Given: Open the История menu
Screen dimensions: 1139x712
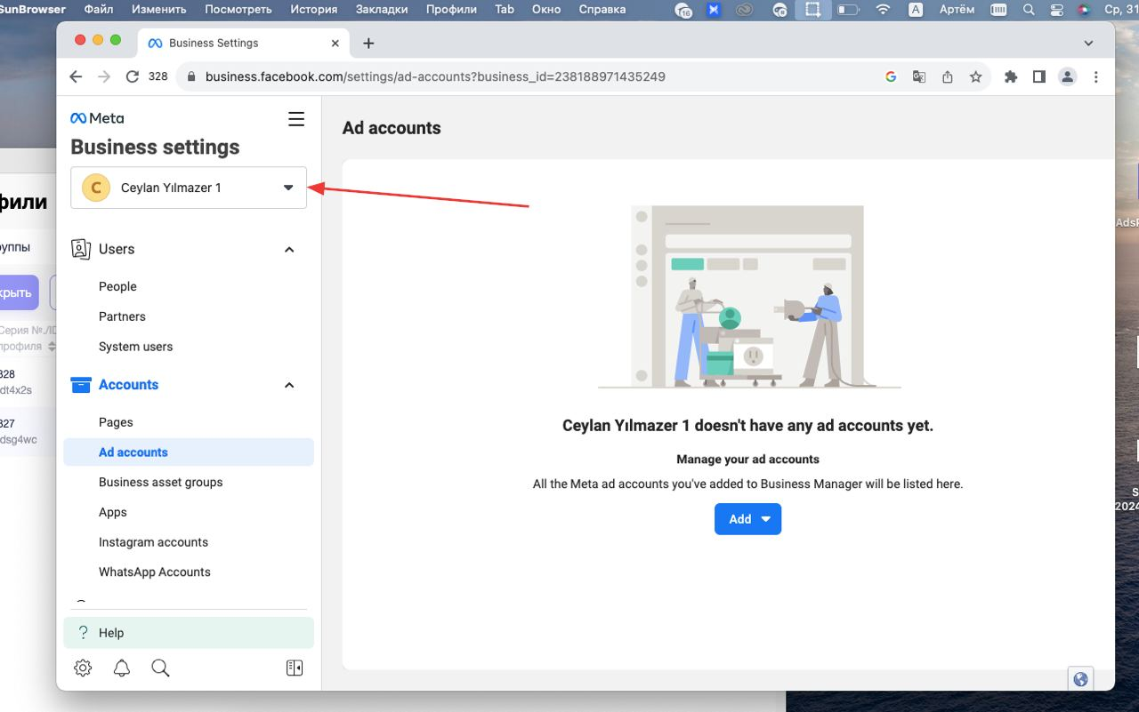Looking at the screenshot, I should 313,10.
